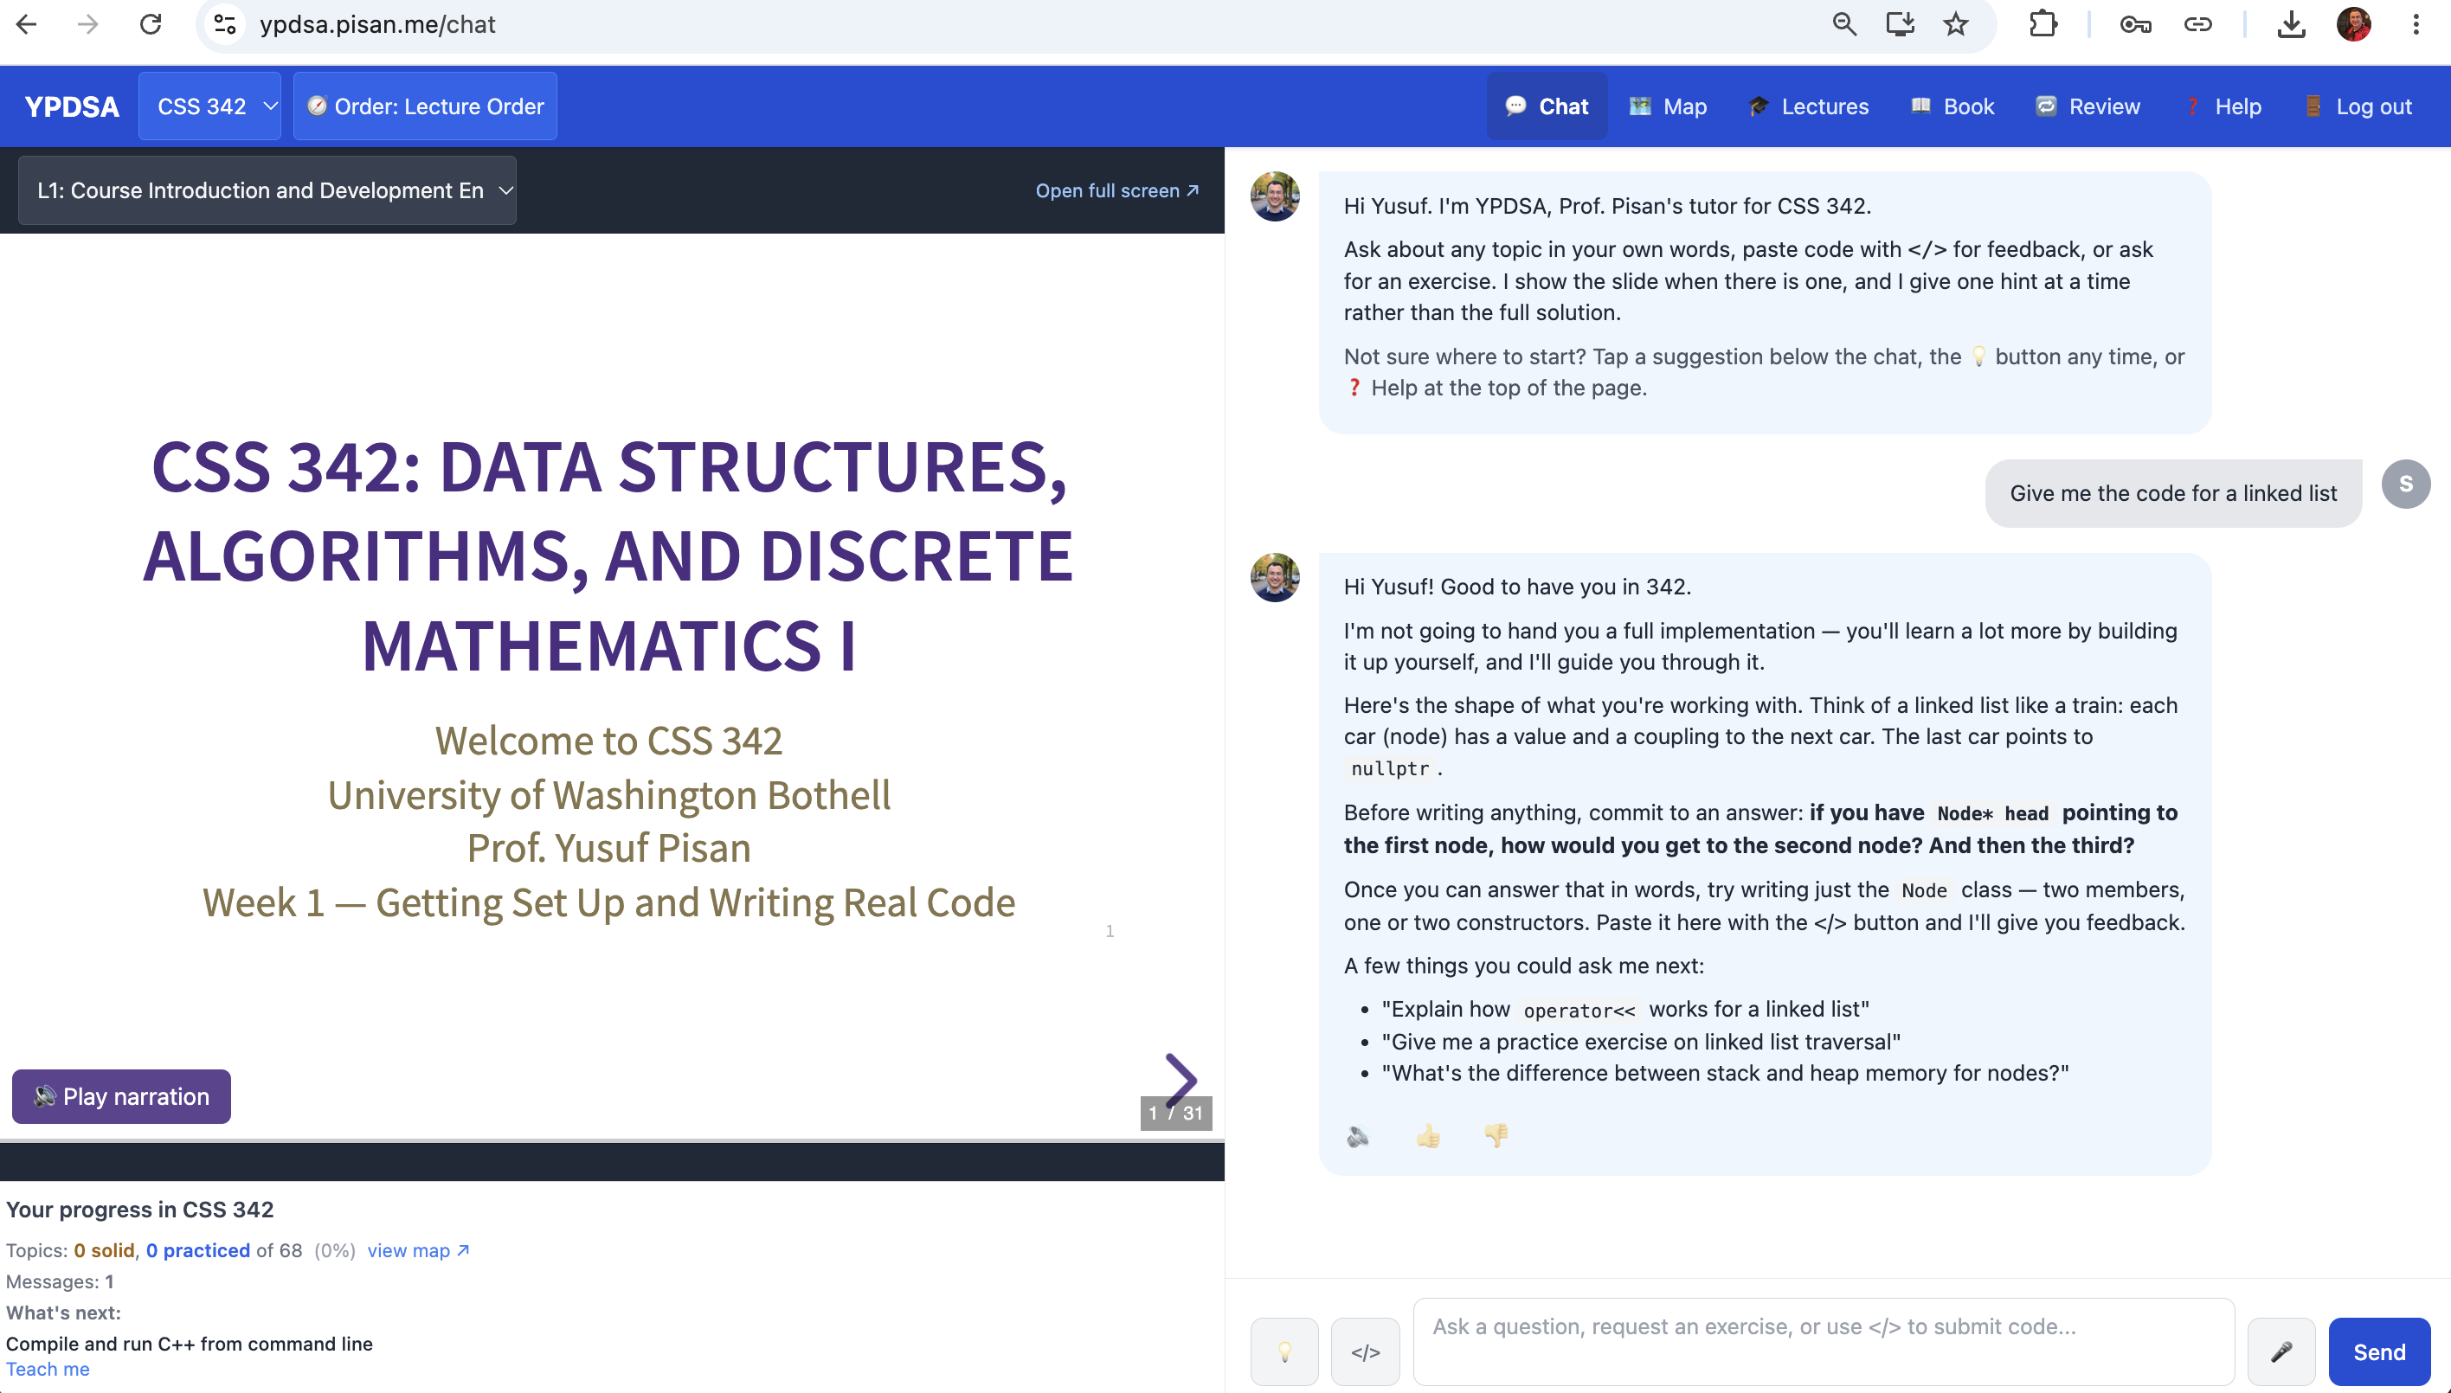The height and width of the screenshot is (1393, 2451).
Task: Click the </> submit code button
Action: click(x=1366, y=1351)
